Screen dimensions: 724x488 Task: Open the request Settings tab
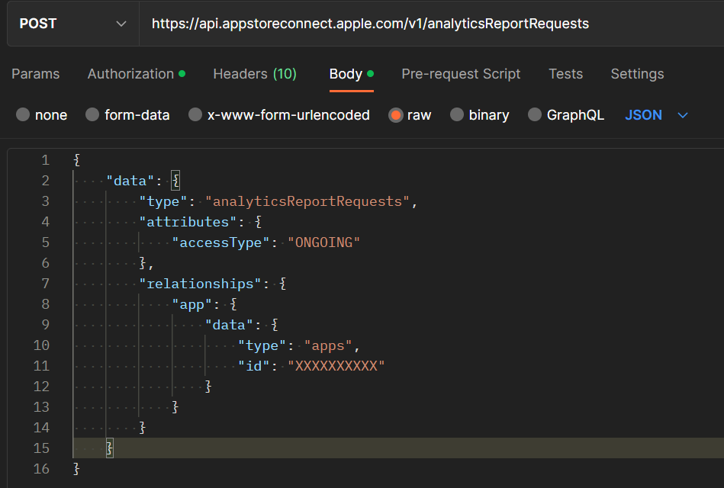click(637, 74)
